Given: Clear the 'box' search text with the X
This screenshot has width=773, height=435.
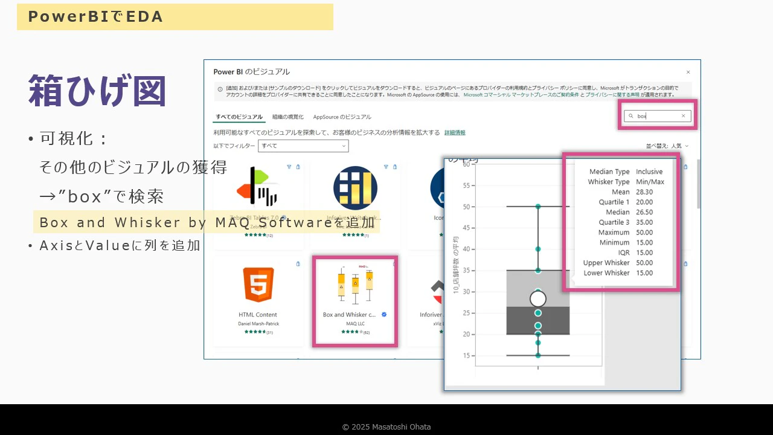Looking at the screenshot, I should (684, 116).
